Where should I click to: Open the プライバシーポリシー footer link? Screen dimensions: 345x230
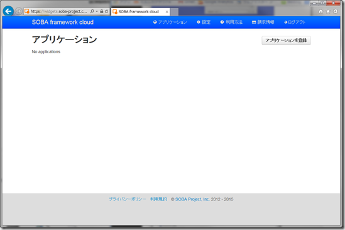(x=128, y=199)
